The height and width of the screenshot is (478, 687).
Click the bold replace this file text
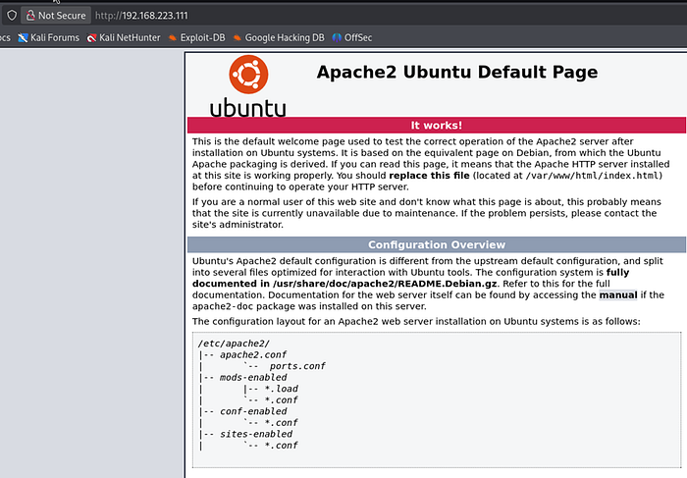[x=430, y=176]
